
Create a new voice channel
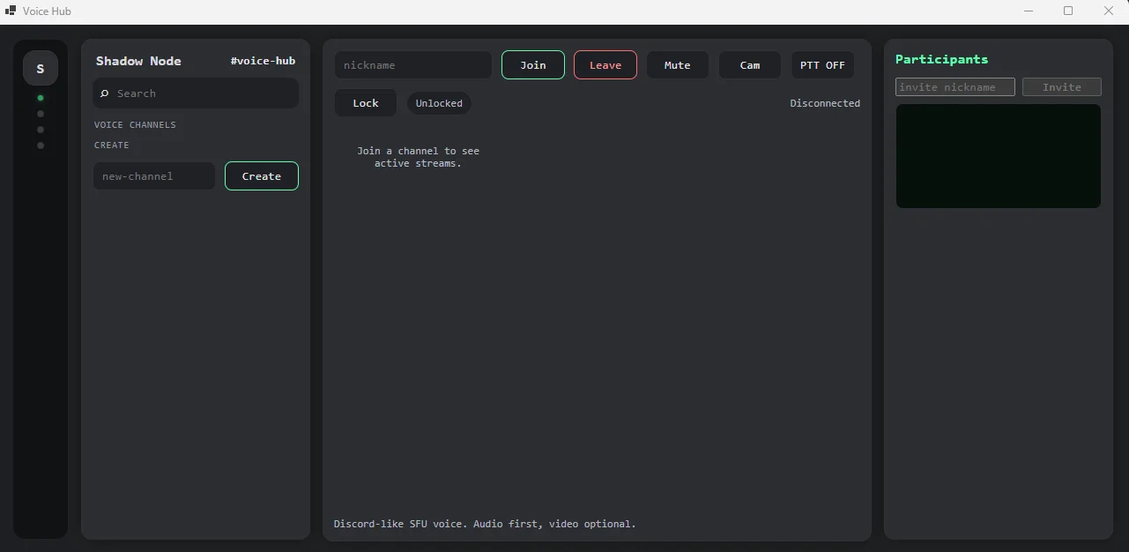262,176
